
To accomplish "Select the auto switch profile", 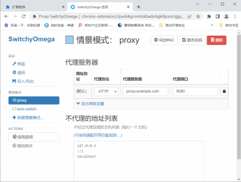I will [24, 109].
